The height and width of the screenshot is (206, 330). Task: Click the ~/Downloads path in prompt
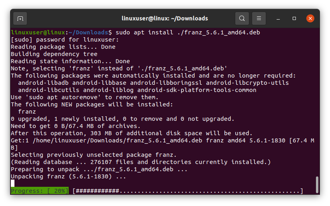88,32
